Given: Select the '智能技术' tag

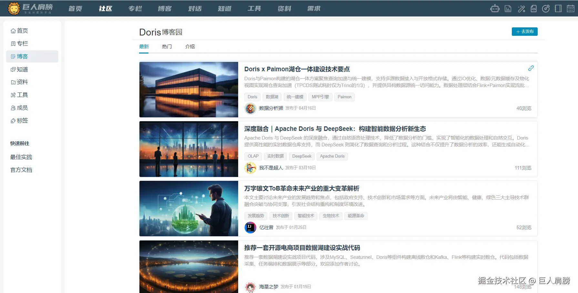Looking at the screenshot, I should tap(306, 216).
